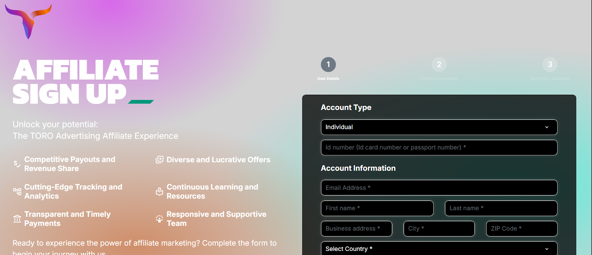Click the 'Unlock your potential:' text
Screen dimensions: 592x255
coord(55,124)
